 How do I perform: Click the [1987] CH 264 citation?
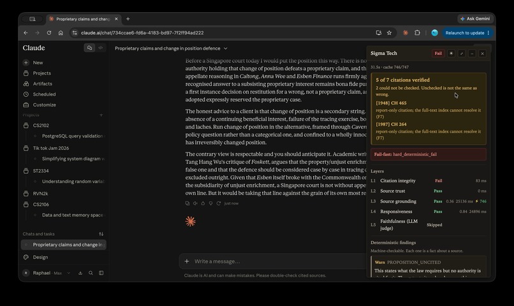click(391, 124)
